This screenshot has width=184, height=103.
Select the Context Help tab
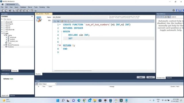(161, 78)
